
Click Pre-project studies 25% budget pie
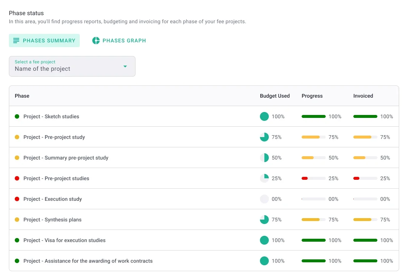click(264, 178)
